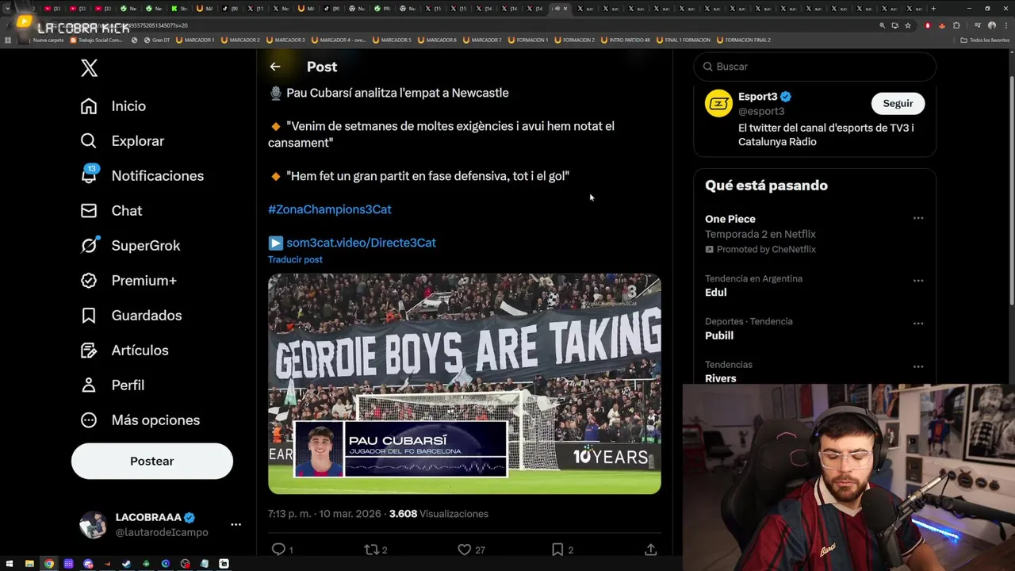The height and width of the screenshot is (571, 1015).
Task: Play the Pau Cubarsí video thumbnail
Action: [465, 384]
